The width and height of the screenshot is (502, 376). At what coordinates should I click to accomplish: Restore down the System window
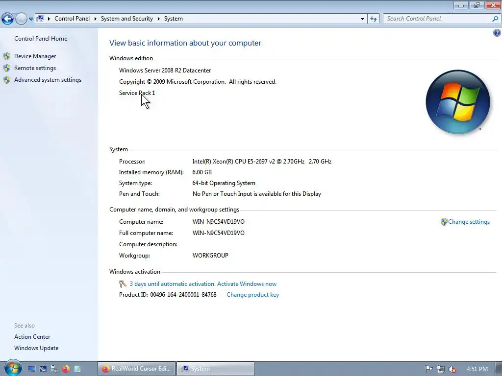coord(477,5)
